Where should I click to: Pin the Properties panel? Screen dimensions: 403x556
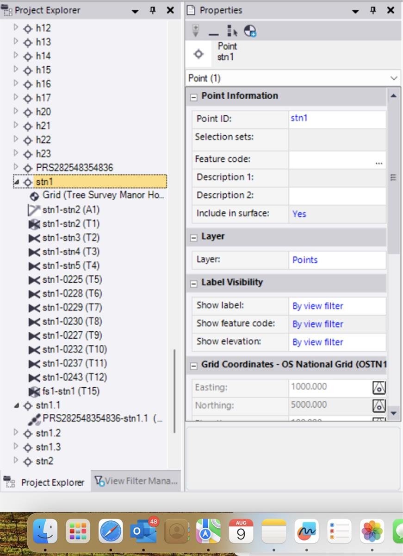[373, 10]
